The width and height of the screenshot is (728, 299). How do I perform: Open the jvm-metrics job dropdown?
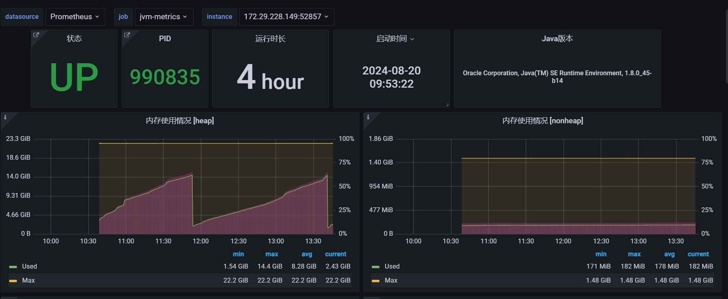[164, 17]
